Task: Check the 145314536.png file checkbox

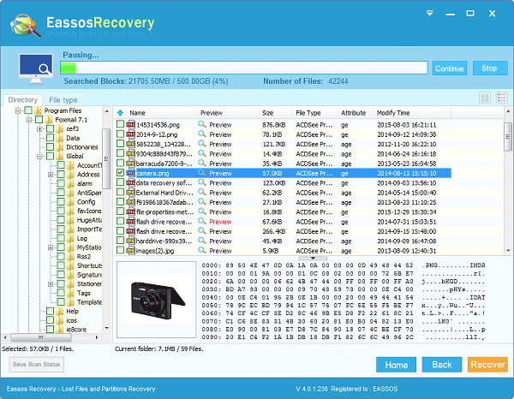Action: [120, 124]
